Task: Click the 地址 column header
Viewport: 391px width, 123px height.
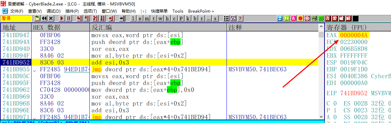Action: point(16,27)
